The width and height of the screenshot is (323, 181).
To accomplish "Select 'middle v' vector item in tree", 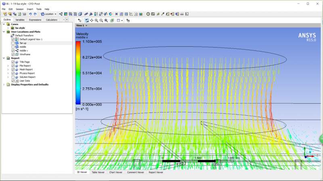I will click(23, 51).
